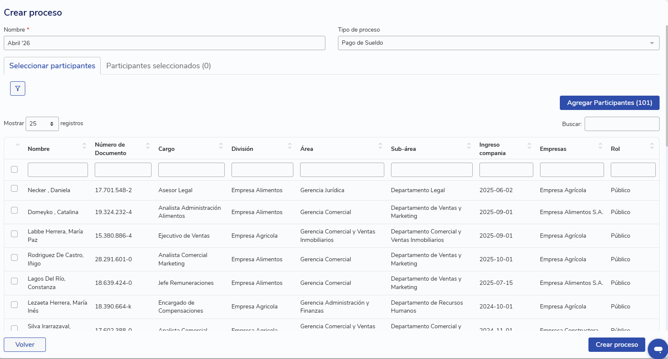This screenshot has width=668, height=359.
Task: Sort by Ingreso compania column arrows
Action: point(530,146)
